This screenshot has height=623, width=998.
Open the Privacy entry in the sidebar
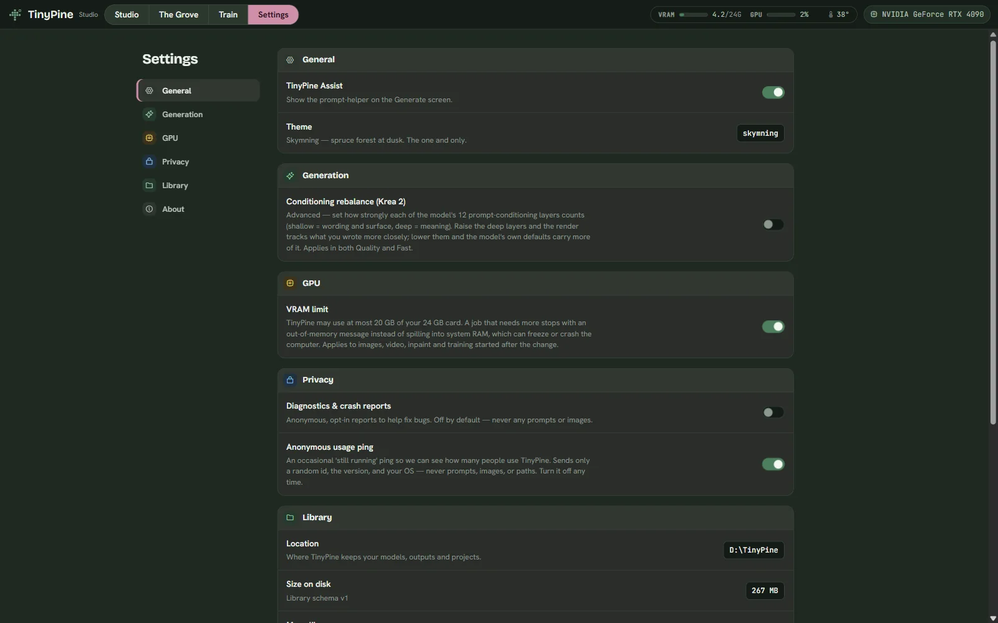(x=198, y=161)
